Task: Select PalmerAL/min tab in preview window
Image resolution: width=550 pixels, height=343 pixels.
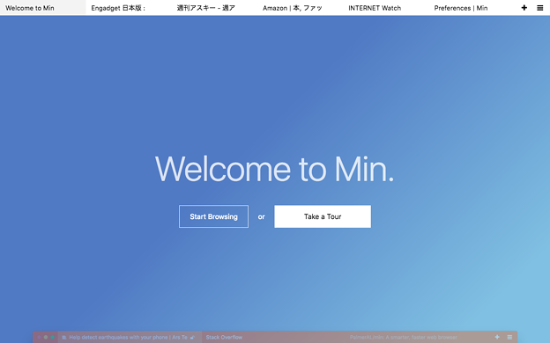Action: [404, 337]
